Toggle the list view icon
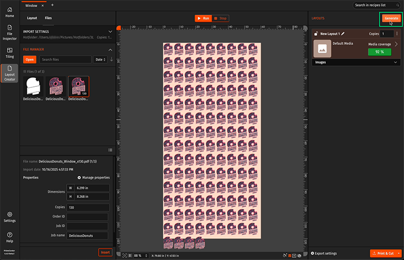 coord(110,150)
